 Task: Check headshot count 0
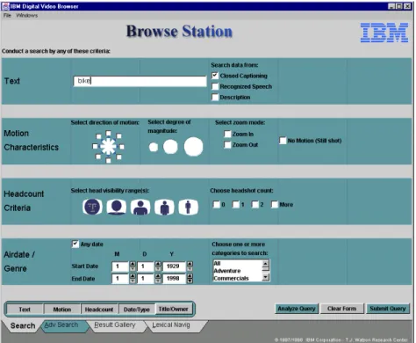[216, 204]
